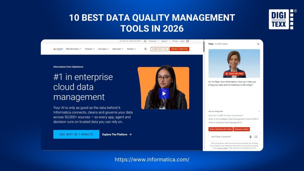Open the site search magnifier icon

click(145, 49)
